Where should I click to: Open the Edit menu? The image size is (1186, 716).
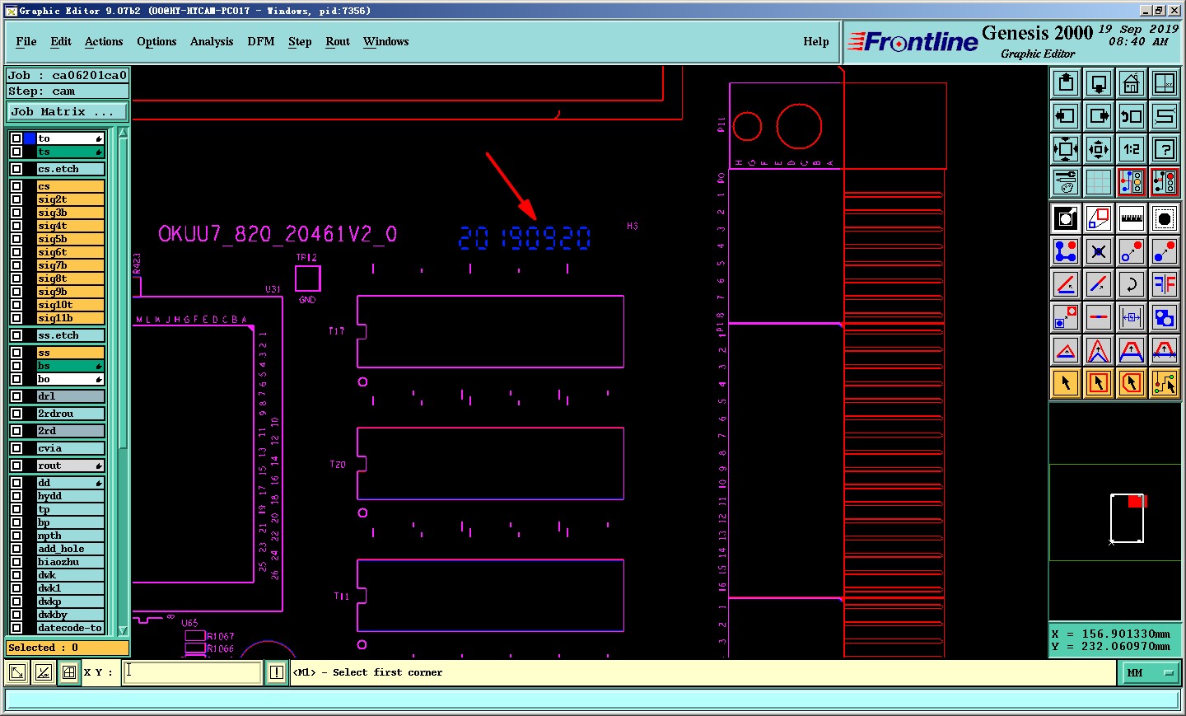click(61, 41)
